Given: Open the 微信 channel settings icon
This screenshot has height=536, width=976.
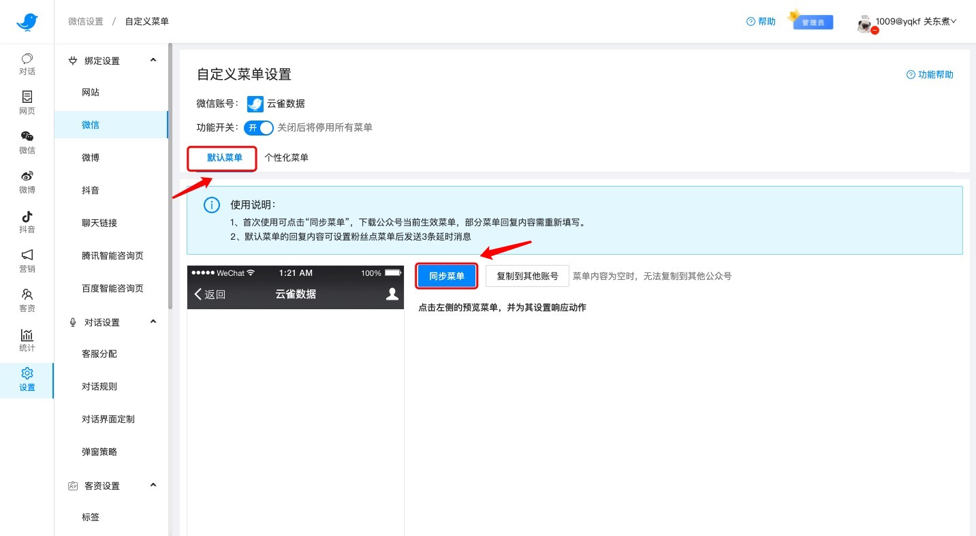Looking at the screenshot, I should point(27,142).
